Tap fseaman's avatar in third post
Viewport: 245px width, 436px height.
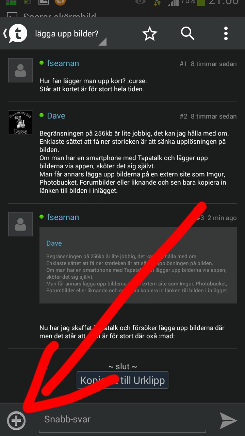coord(20,224)
